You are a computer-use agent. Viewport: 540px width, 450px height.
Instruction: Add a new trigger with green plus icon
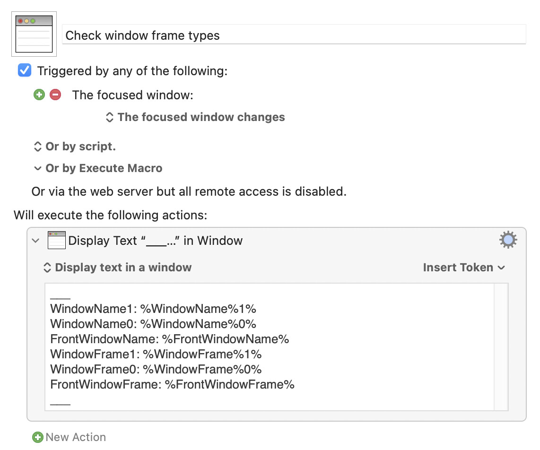pos(39,95)
